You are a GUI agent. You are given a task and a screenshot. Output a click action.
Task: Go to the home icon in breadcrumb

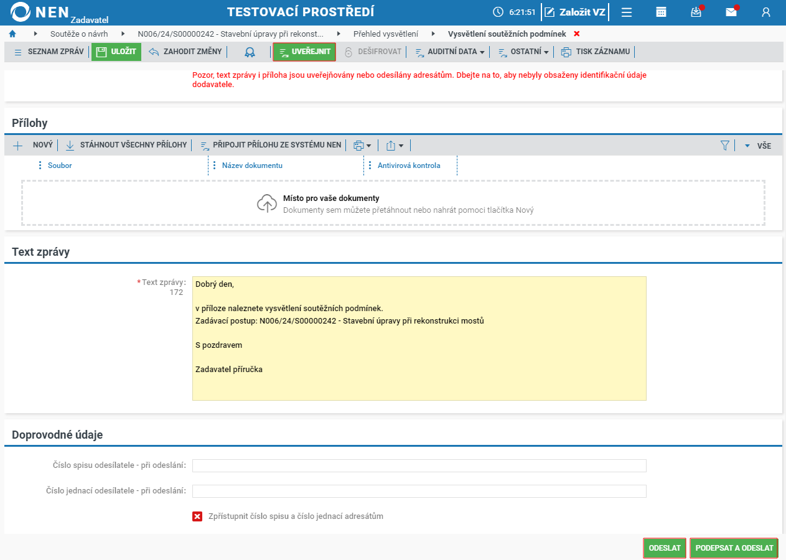point(12,34)
